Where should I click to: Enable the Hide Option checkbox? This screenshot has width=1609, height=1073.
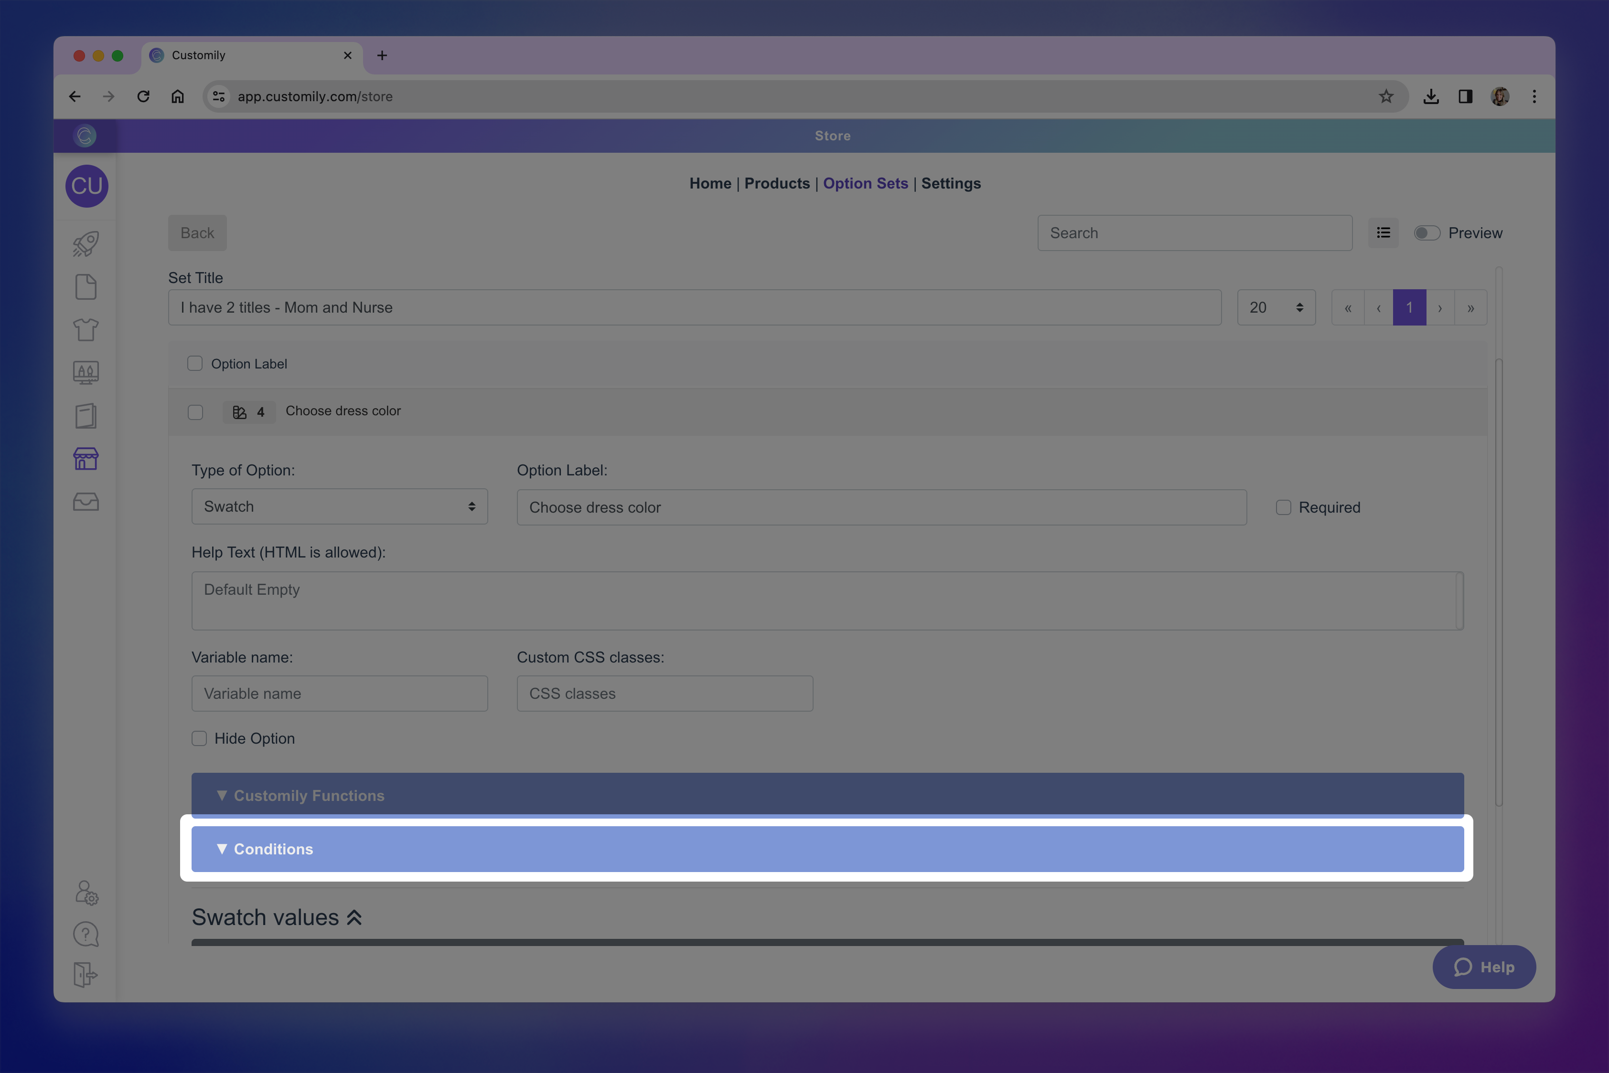click(199, 738)
